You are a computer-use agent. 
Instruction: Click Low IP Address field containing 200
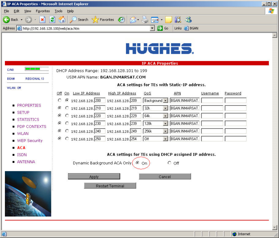(100, 100)
